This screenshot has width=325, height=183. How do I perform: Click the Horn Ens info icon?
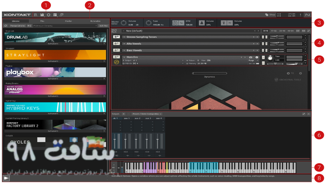coord(257,57)
